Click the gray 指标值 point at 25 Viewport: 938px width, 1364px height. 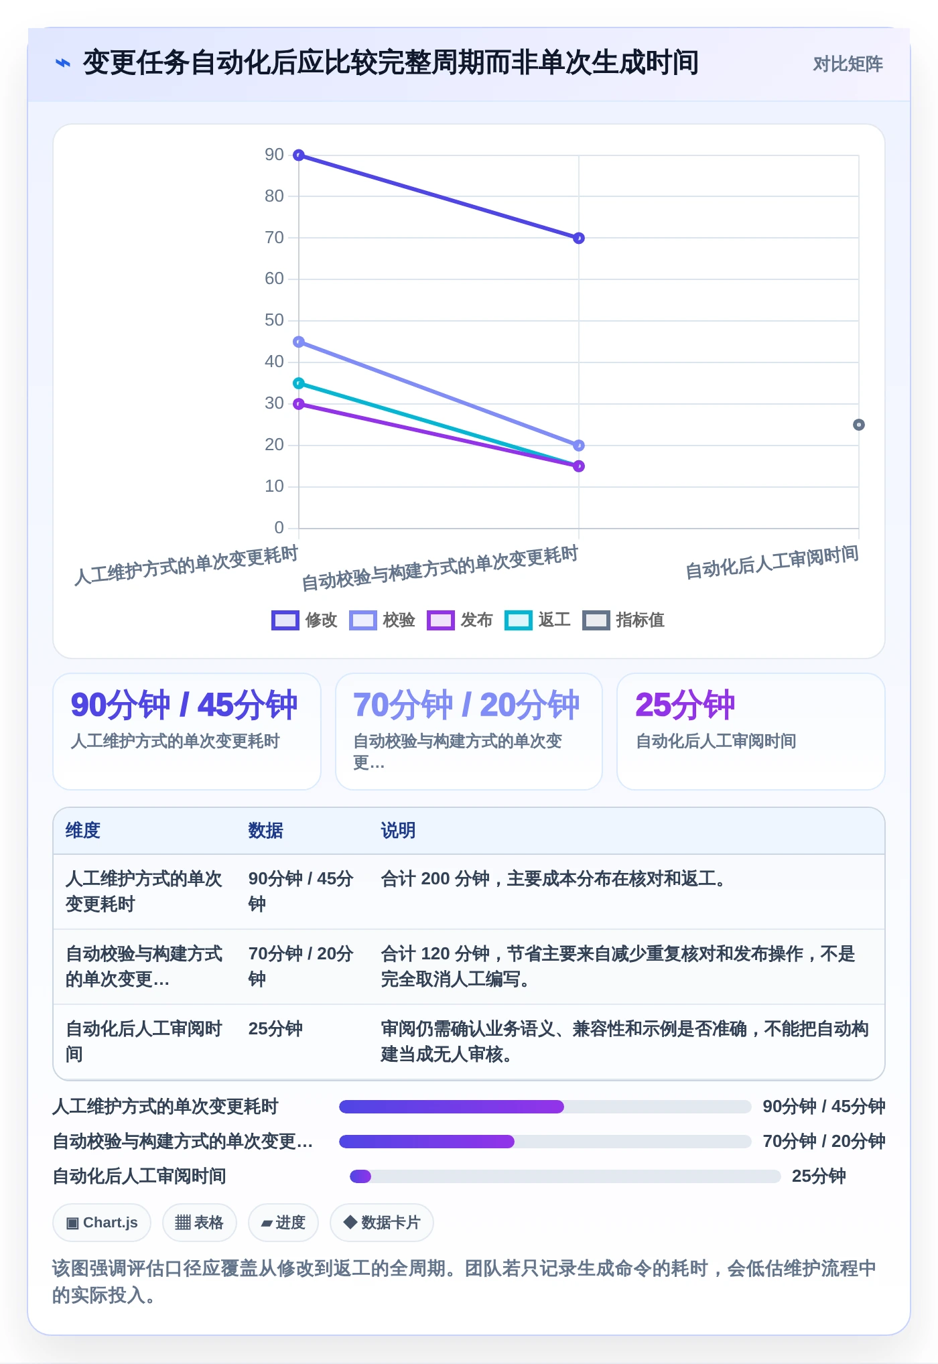click(859, 425)
